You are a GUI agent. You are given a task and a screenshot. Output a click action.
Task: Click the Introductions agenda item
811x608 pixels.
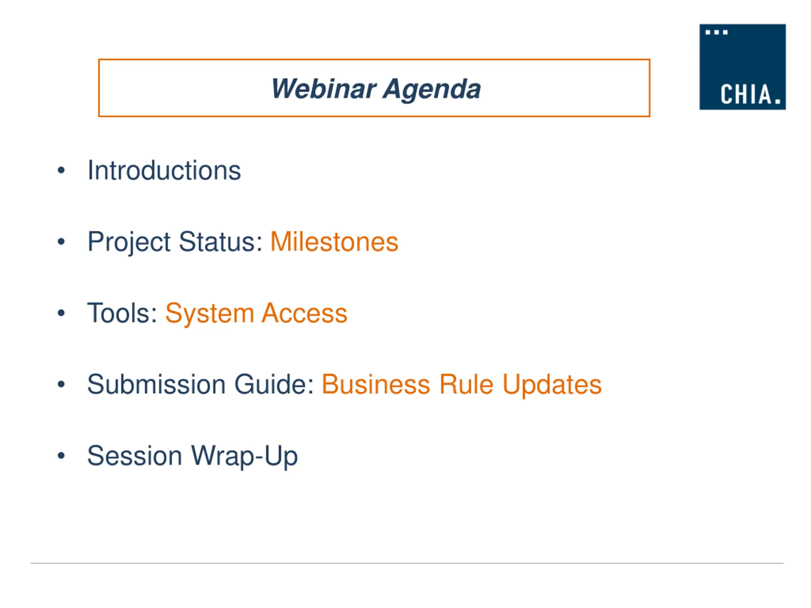pos(164,170)
